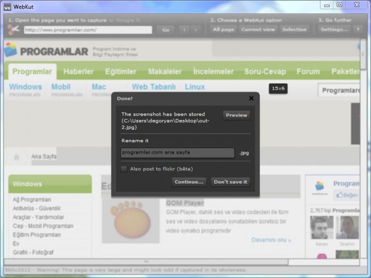Go to previous page with back arrow
Viewport: 371px width, 278px height.
(184, 30)
